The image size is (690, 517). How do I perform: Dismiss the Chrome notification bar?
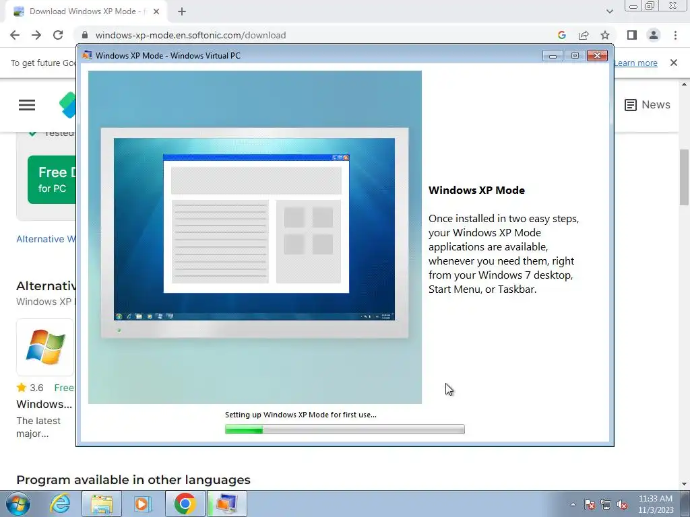coord(674,63)
